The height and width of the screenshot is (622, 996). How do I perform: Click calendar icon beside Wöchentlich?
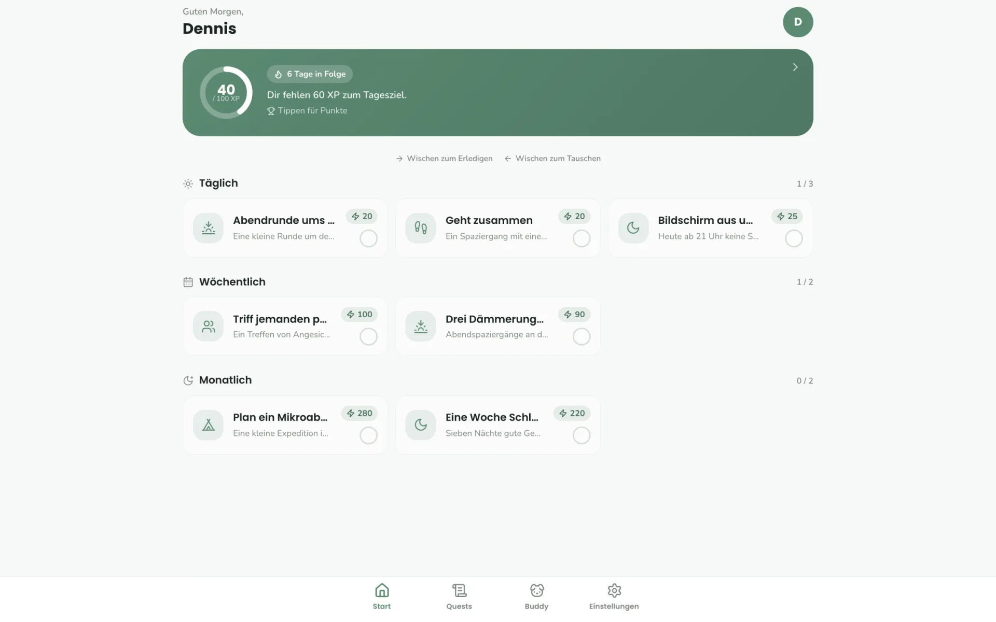(x=188, y=282)
